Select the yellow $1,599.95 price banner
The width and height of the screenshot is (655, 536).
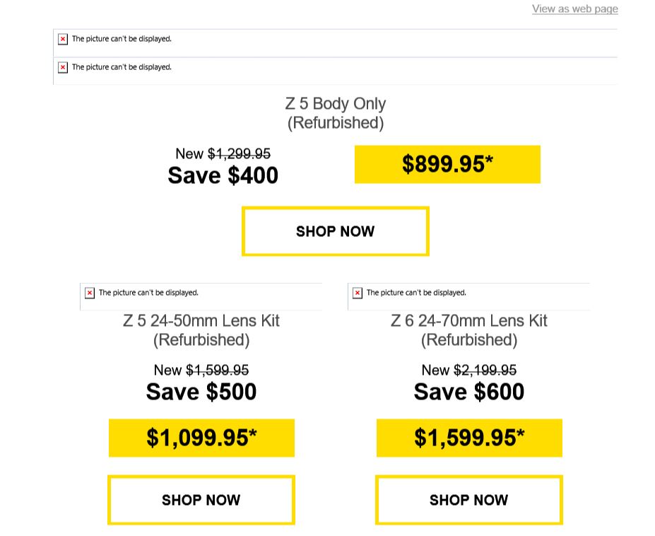(470, 438)
